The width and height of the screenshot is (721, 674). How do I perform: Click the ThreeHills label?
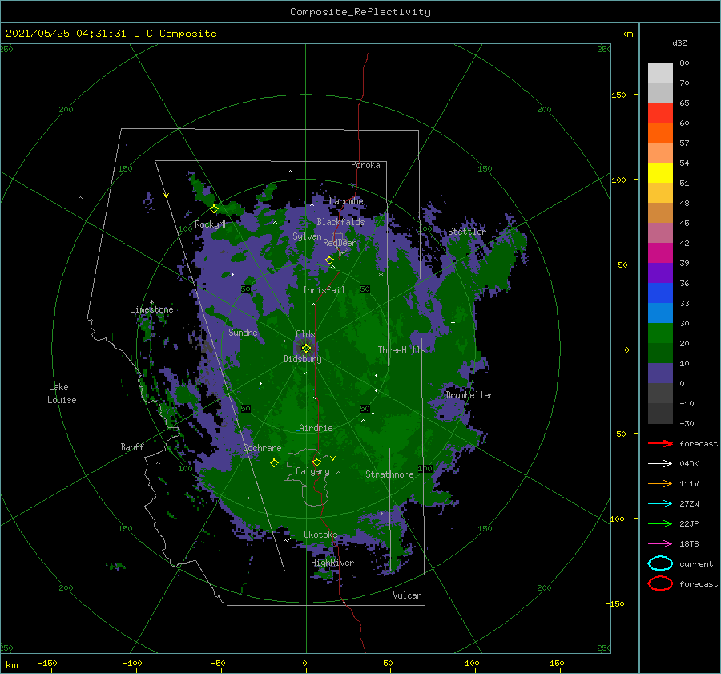pyautogui.click(x=402, y=350)
